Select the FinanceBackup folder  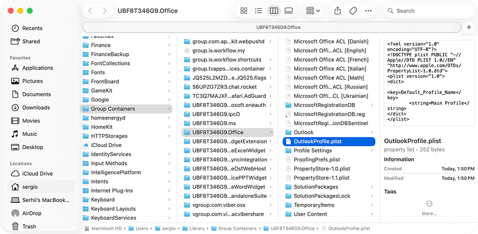(126, 54)
